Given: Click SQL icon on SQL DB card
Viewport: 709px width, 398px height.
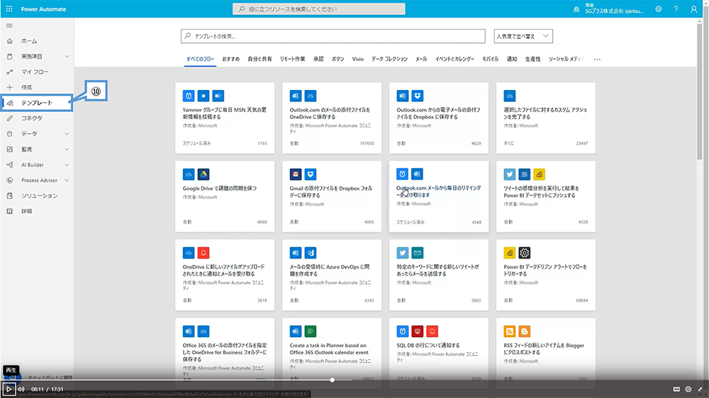Looking at the screenshot, I should [418, 331].
